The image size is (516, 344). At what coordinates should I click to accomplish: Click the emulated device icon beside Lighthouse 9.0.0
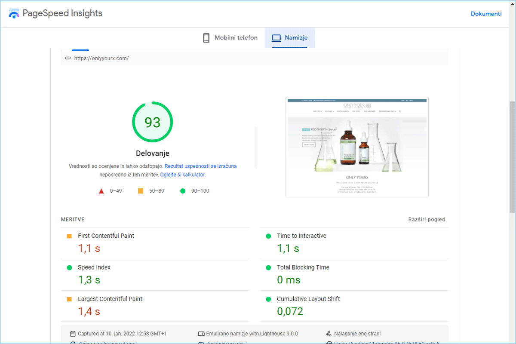click(x=201, y=334)
